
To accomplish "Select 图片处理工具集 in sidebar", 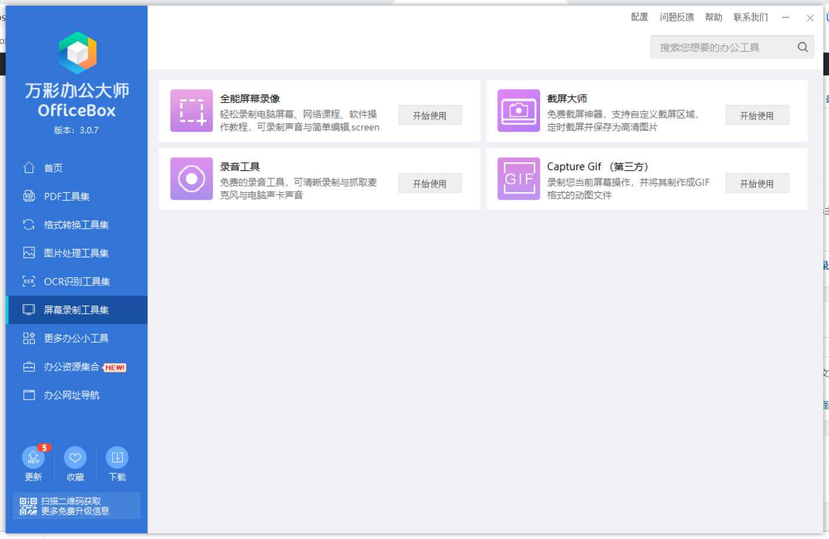I will point(77,253).
